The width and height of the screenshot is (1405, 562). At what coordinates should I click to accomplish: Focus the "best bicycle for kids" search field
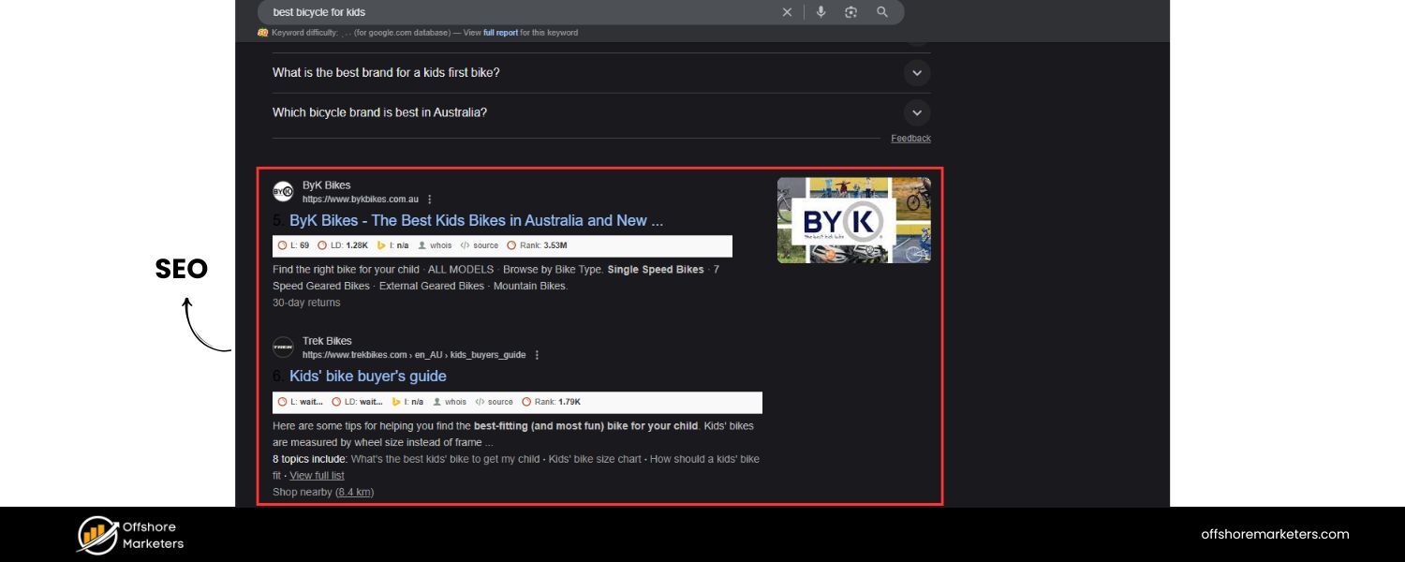pos(515,12)
